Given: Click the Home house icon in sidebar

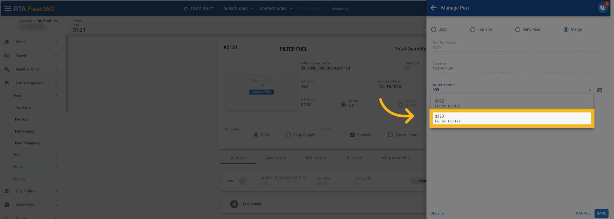Looking at the screenshot, I should [x=7, y=42].
